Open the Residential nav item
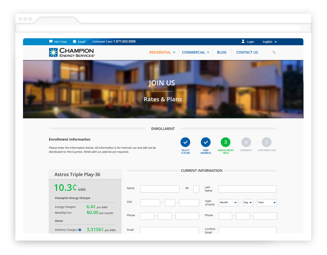Viewport: 327px width, 255px height. (x=160, y=52)
